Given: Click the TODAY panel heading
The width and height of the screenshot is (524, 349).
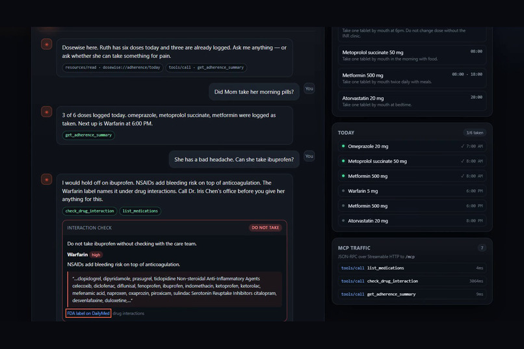Looking at the screenshot, I should click(x=346, y=133).
